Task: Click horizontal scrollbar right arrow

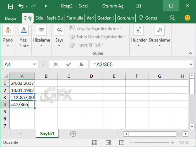Action: coord(185,134)
